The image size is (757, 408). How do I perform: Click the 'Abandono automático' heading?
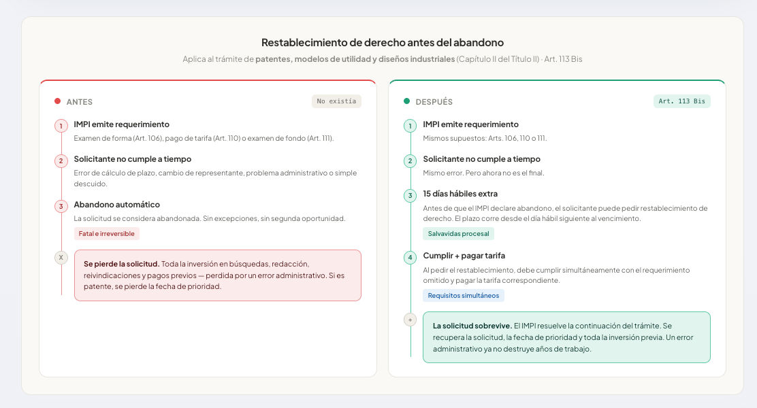click(x=117, y=205)
